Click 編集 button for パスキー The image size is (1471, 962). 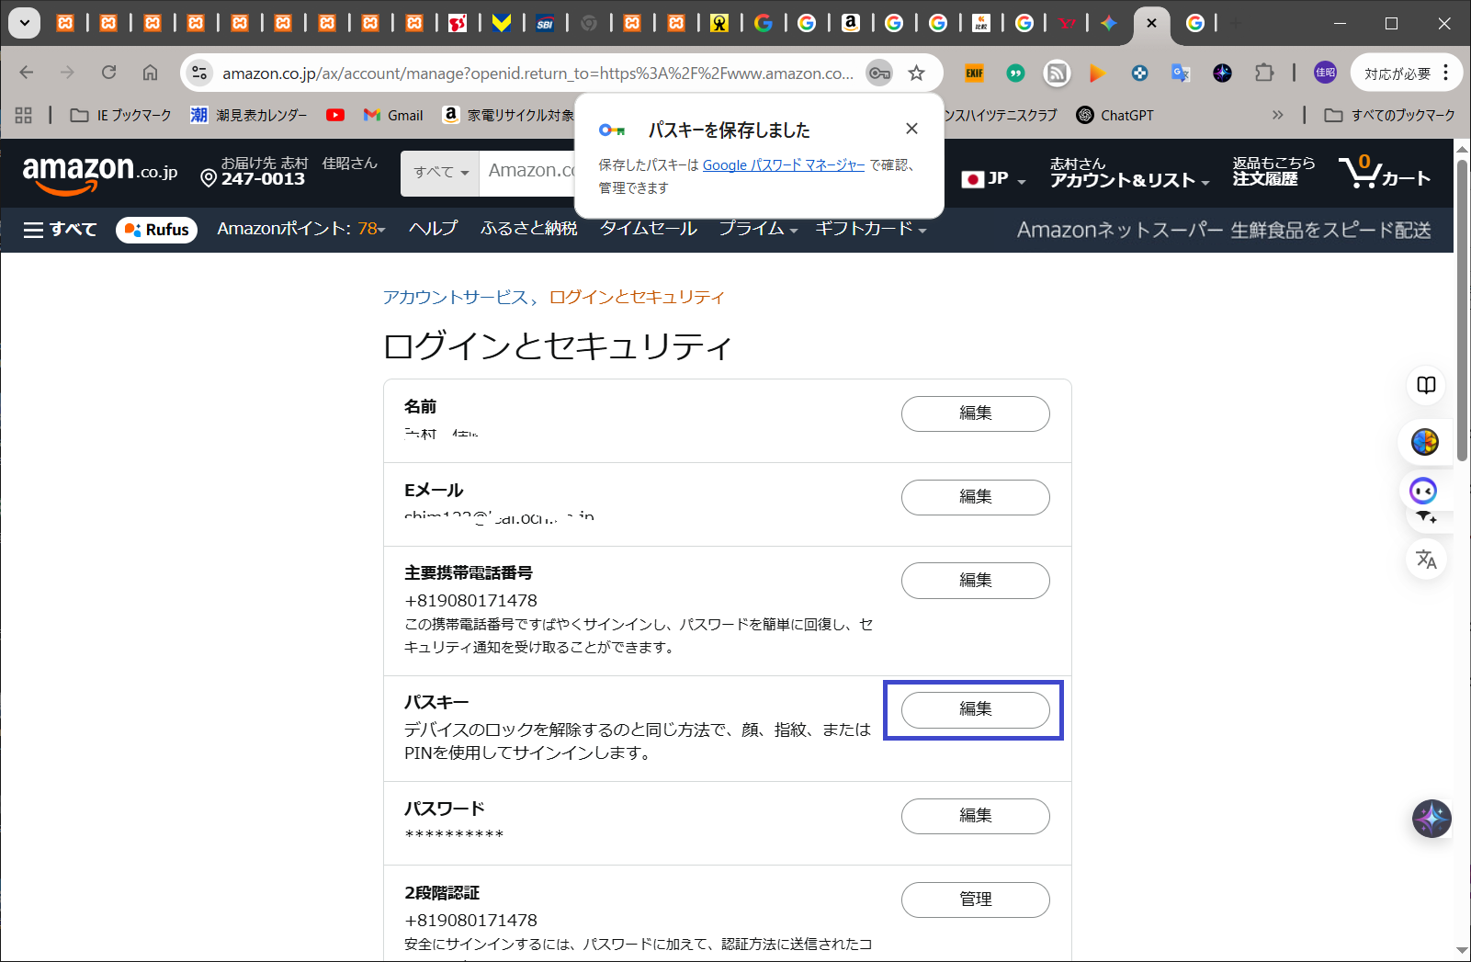coord(975,709)
